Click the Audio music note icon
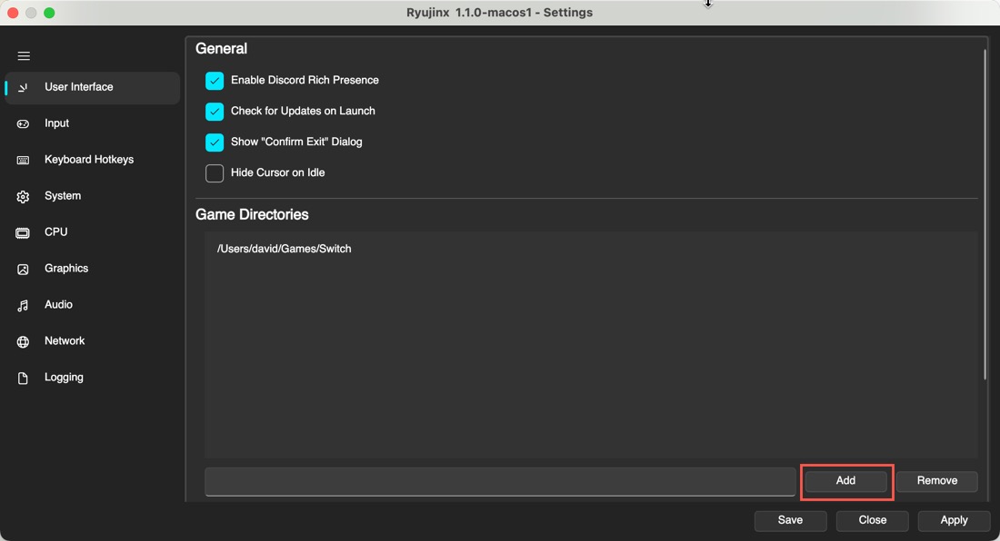 point(24,305)
